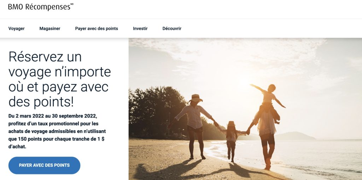Image resolution: width=362 pixels, height=180 pixels.
Task: Click the beach family hero photo
Action: (x=245, y=109)
